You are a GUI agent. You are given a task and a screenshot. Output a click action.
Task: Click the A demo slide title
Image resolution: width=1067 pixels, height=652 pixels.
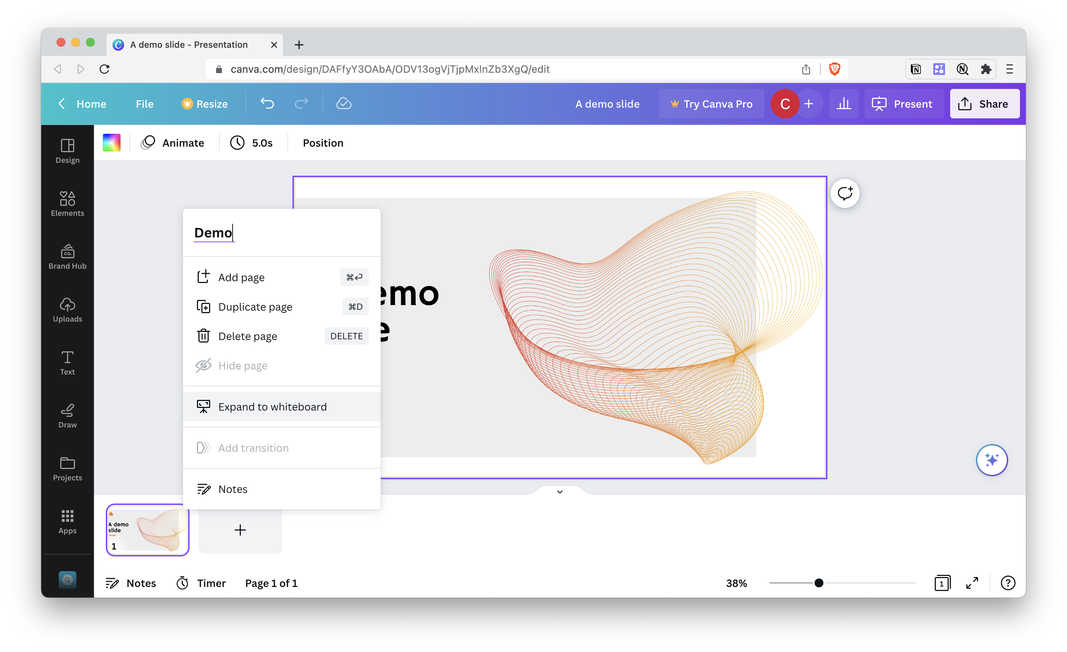[607, 104]
